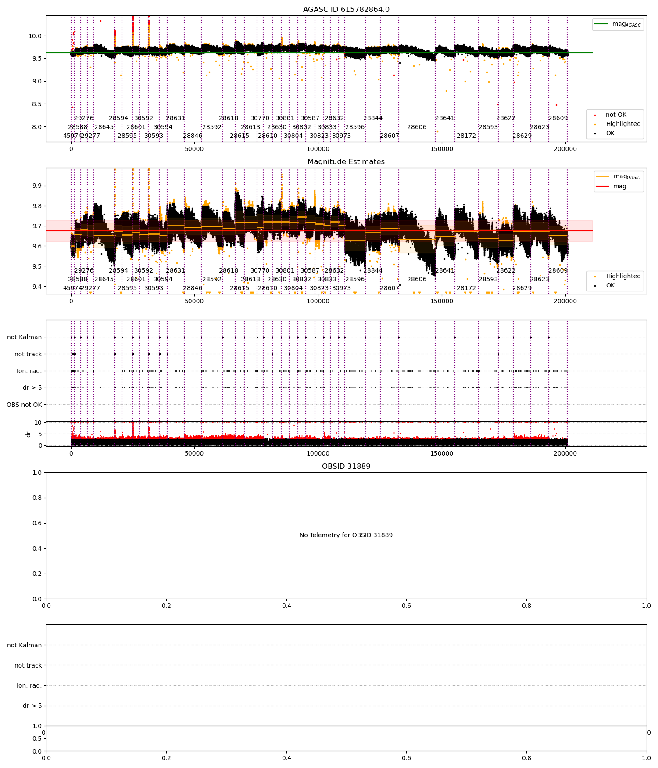Click the 'OBS not OK' row label
This screenshot has width=658, height=768.
(24, 405)
